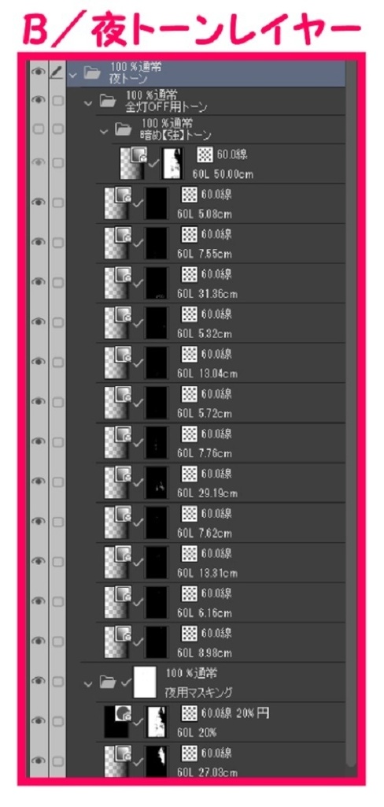
Task: Collapse the 全灯OFF用トーン folder chevron
Action: pos(88,103)
